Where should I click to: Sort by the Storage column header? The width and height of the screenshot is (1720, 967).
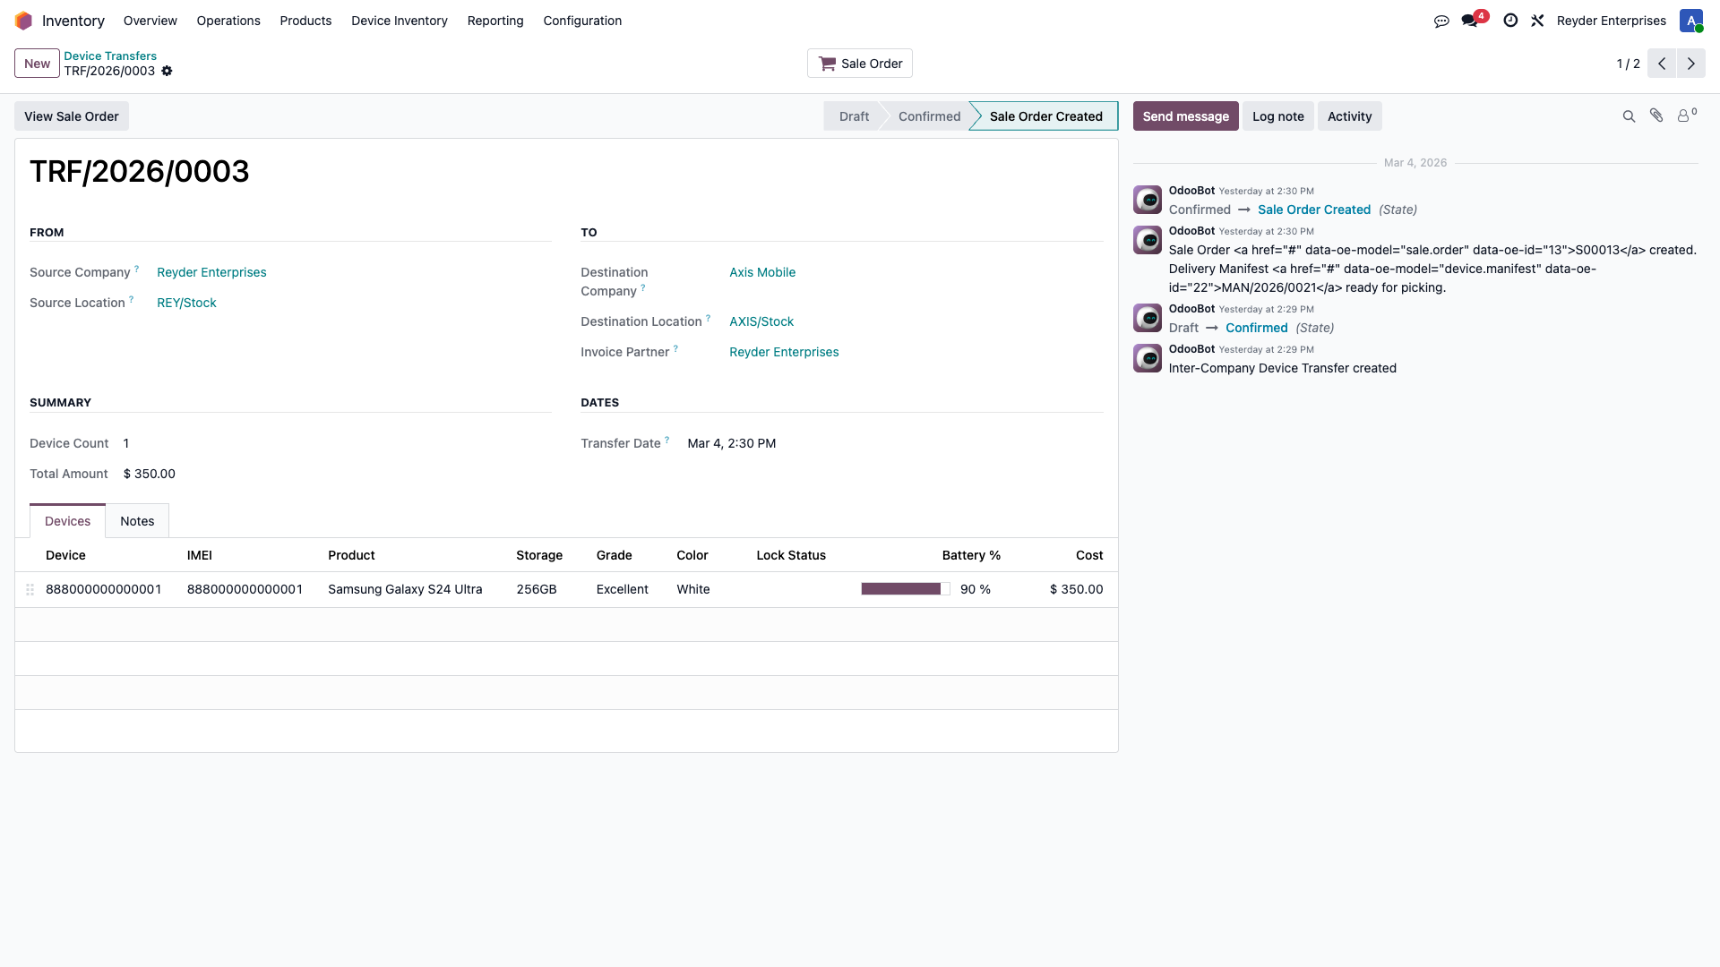pyautogui.click(x=539, y=555)
